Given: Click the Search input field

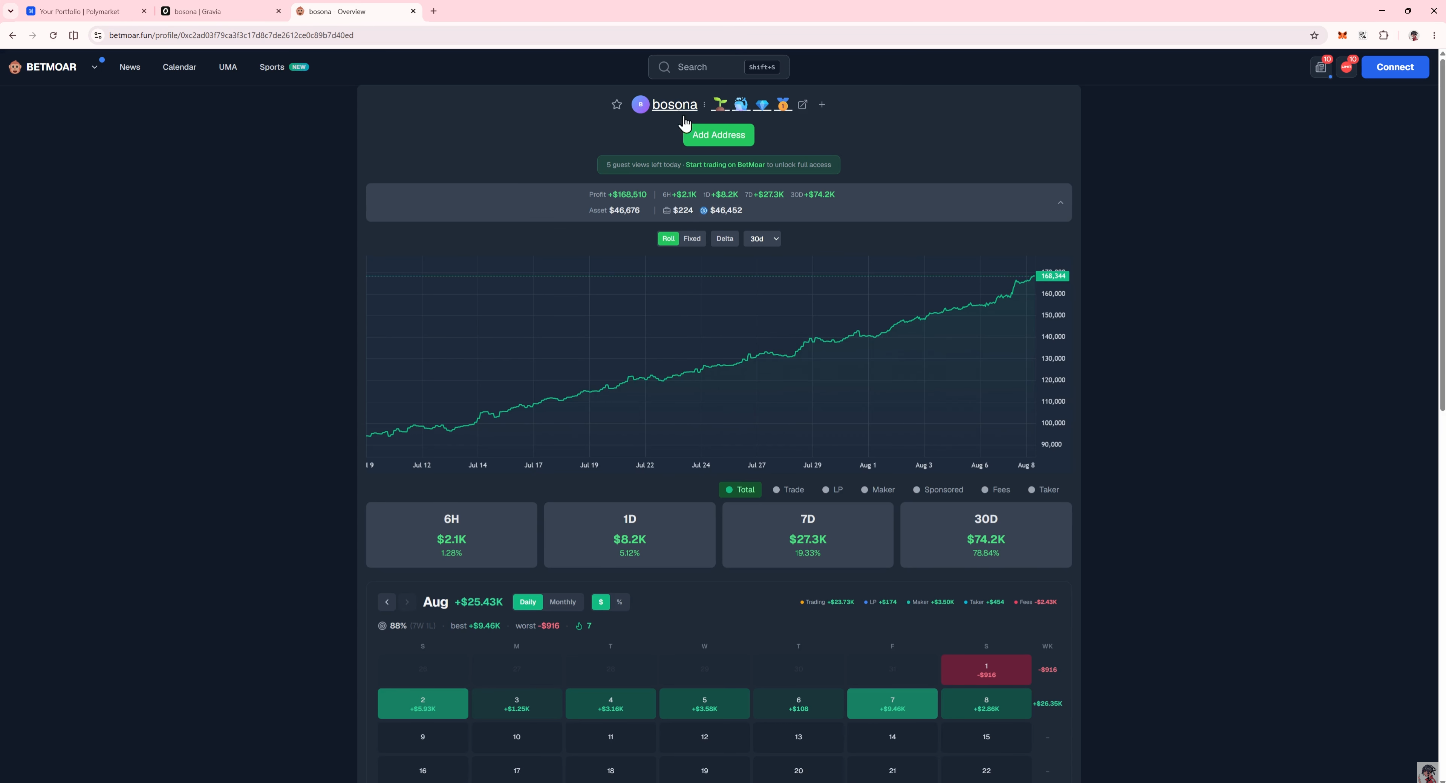Looking at the screenshot, I should [x=719, y=67].
